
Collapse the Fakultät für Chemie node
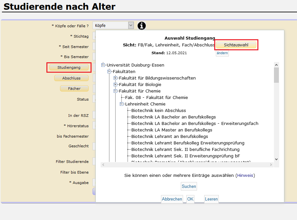(x=116, y=91)
